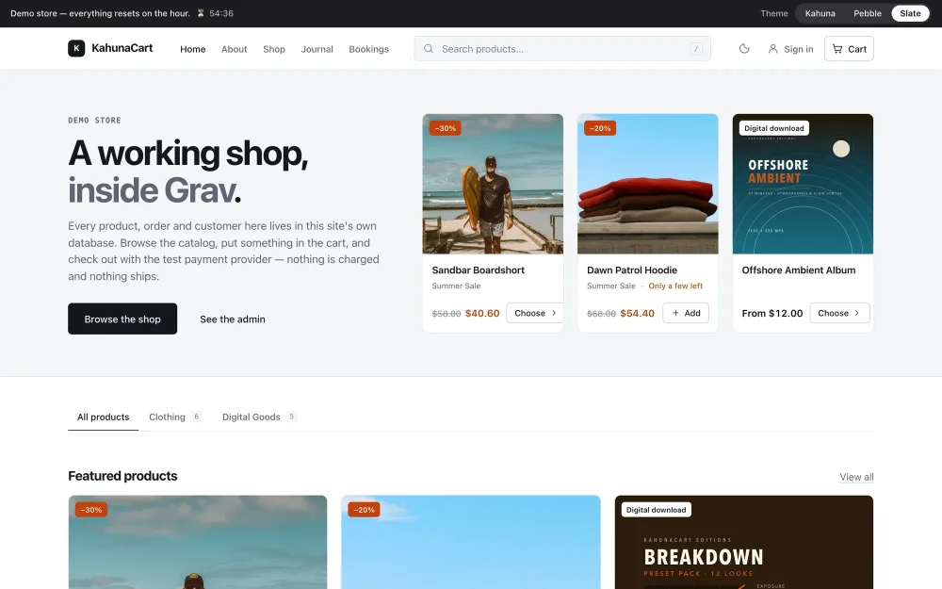Screen dimensions: 942x589
Task: Click the Dawn Patrol Hoodie title
Action: [632, 270]
